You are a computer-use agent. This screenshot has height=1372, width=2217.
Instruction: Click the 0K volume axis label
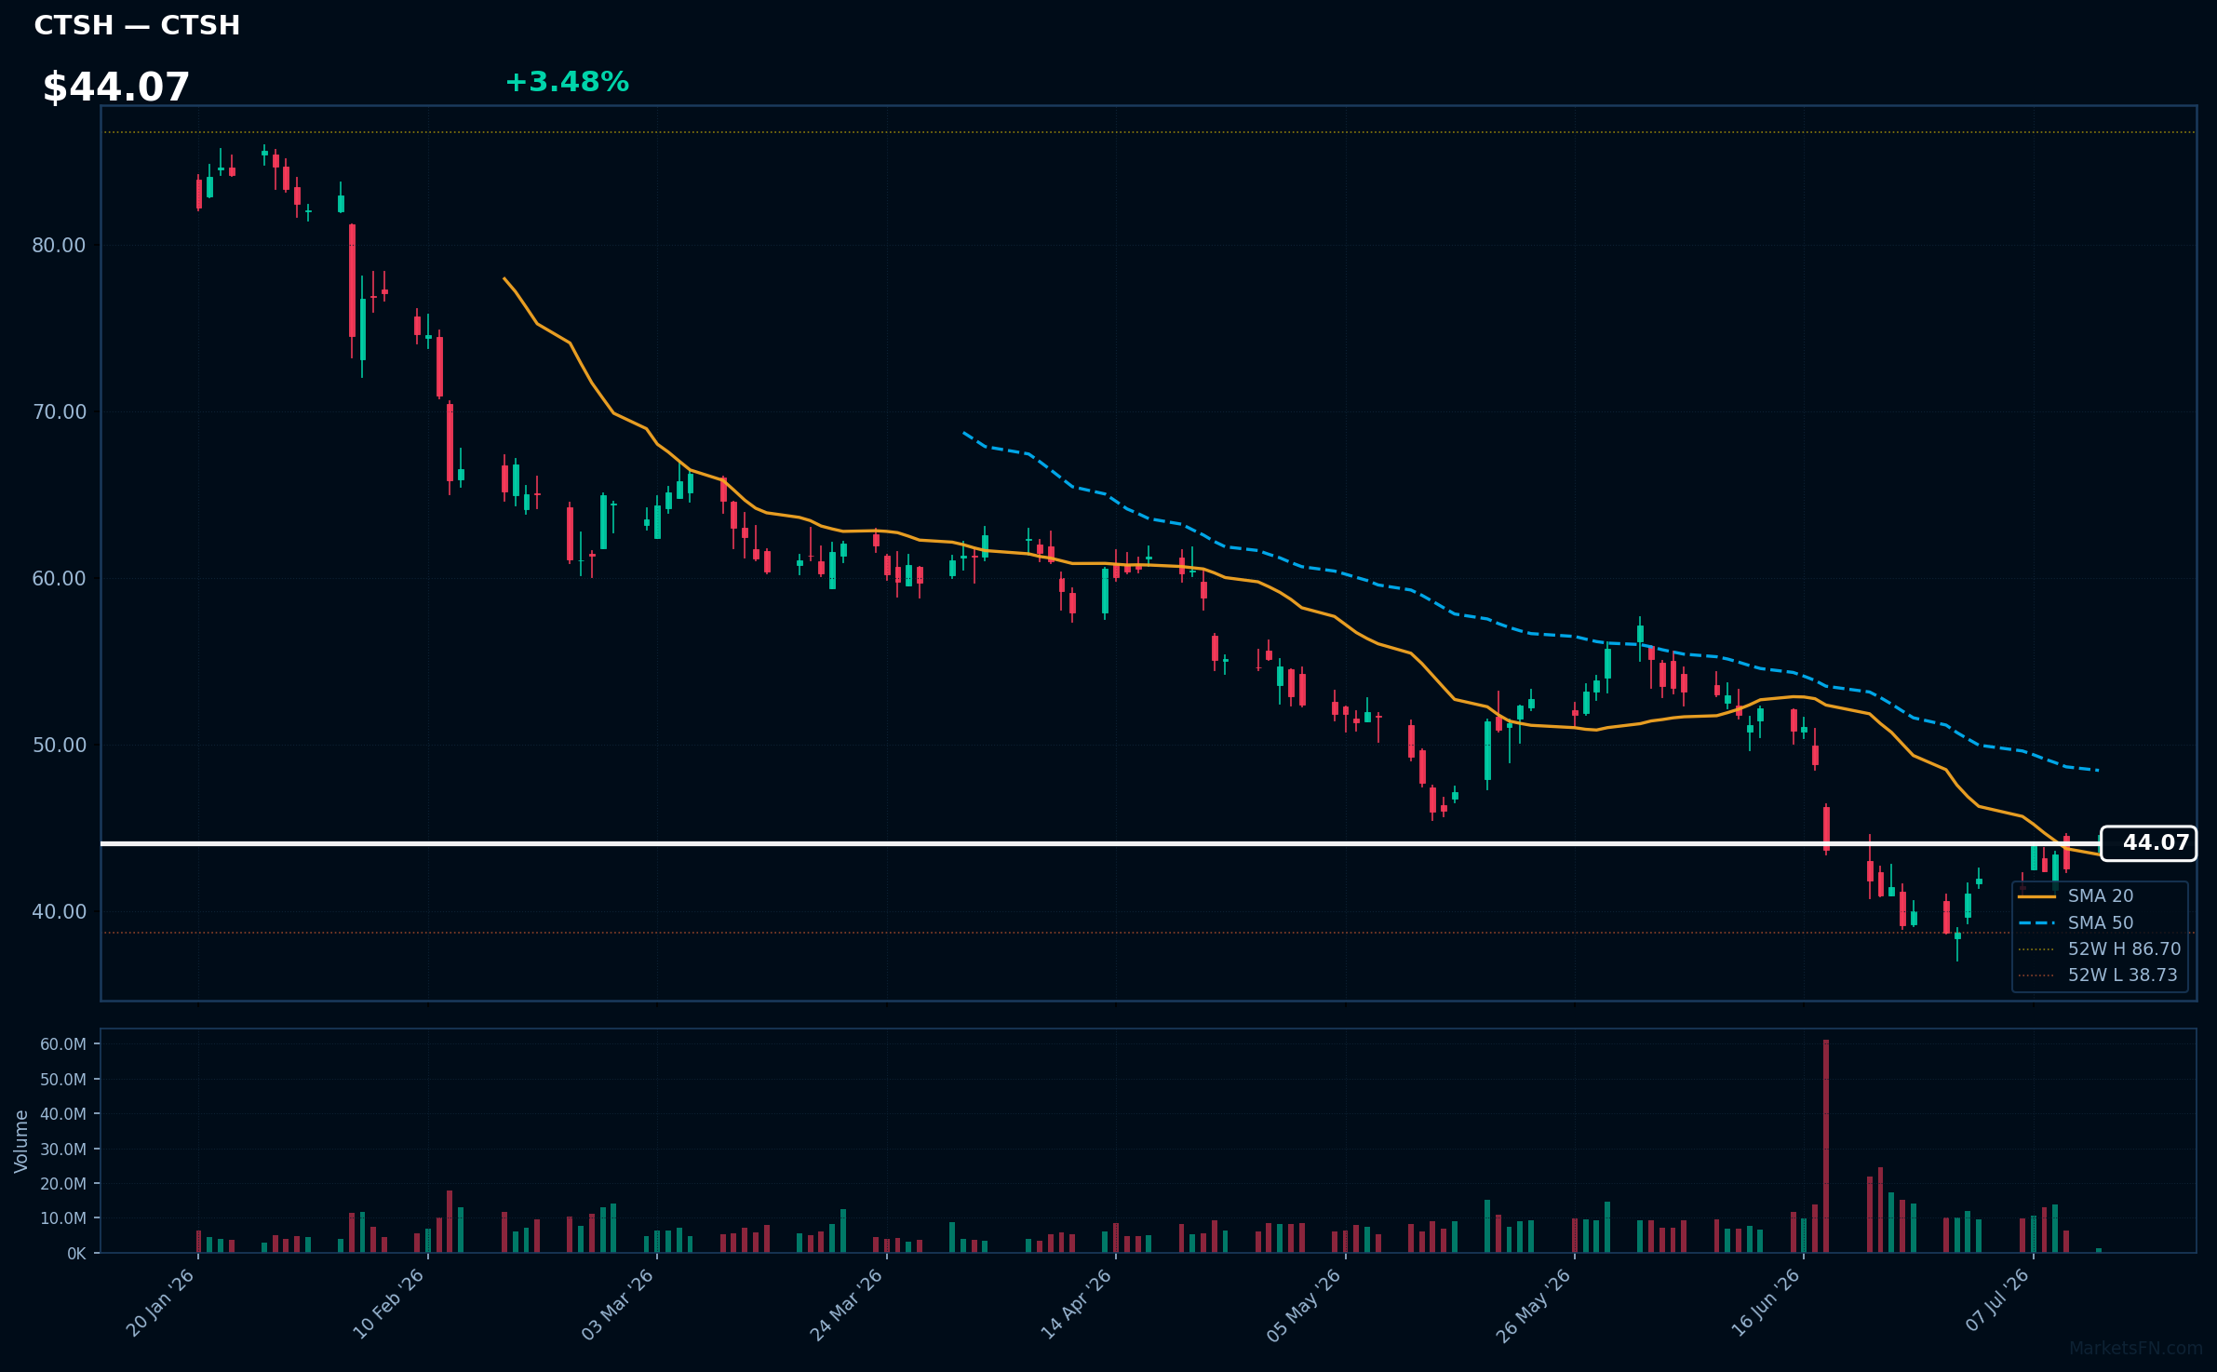click(77, 1254)
